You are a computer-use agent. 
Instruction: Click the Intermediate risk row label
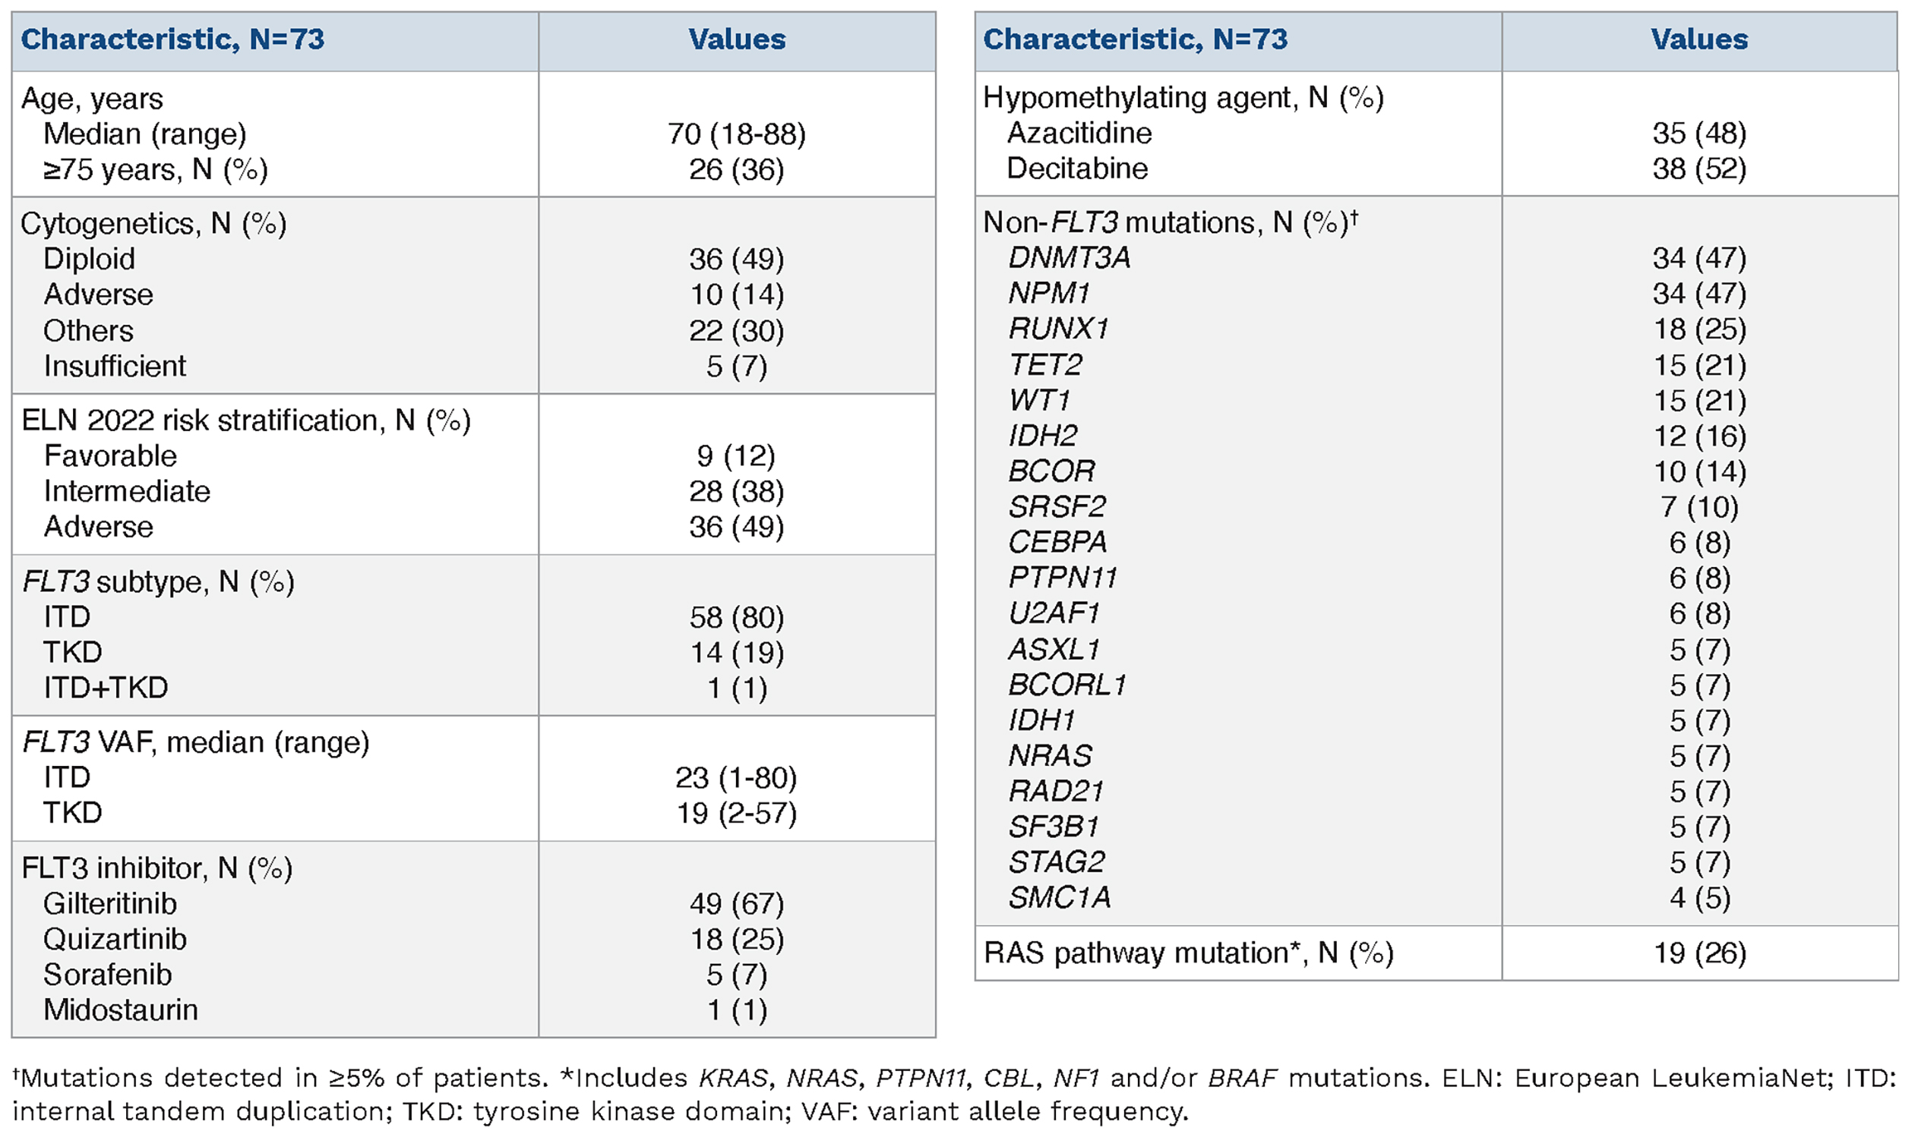click(x=127, y=491)
